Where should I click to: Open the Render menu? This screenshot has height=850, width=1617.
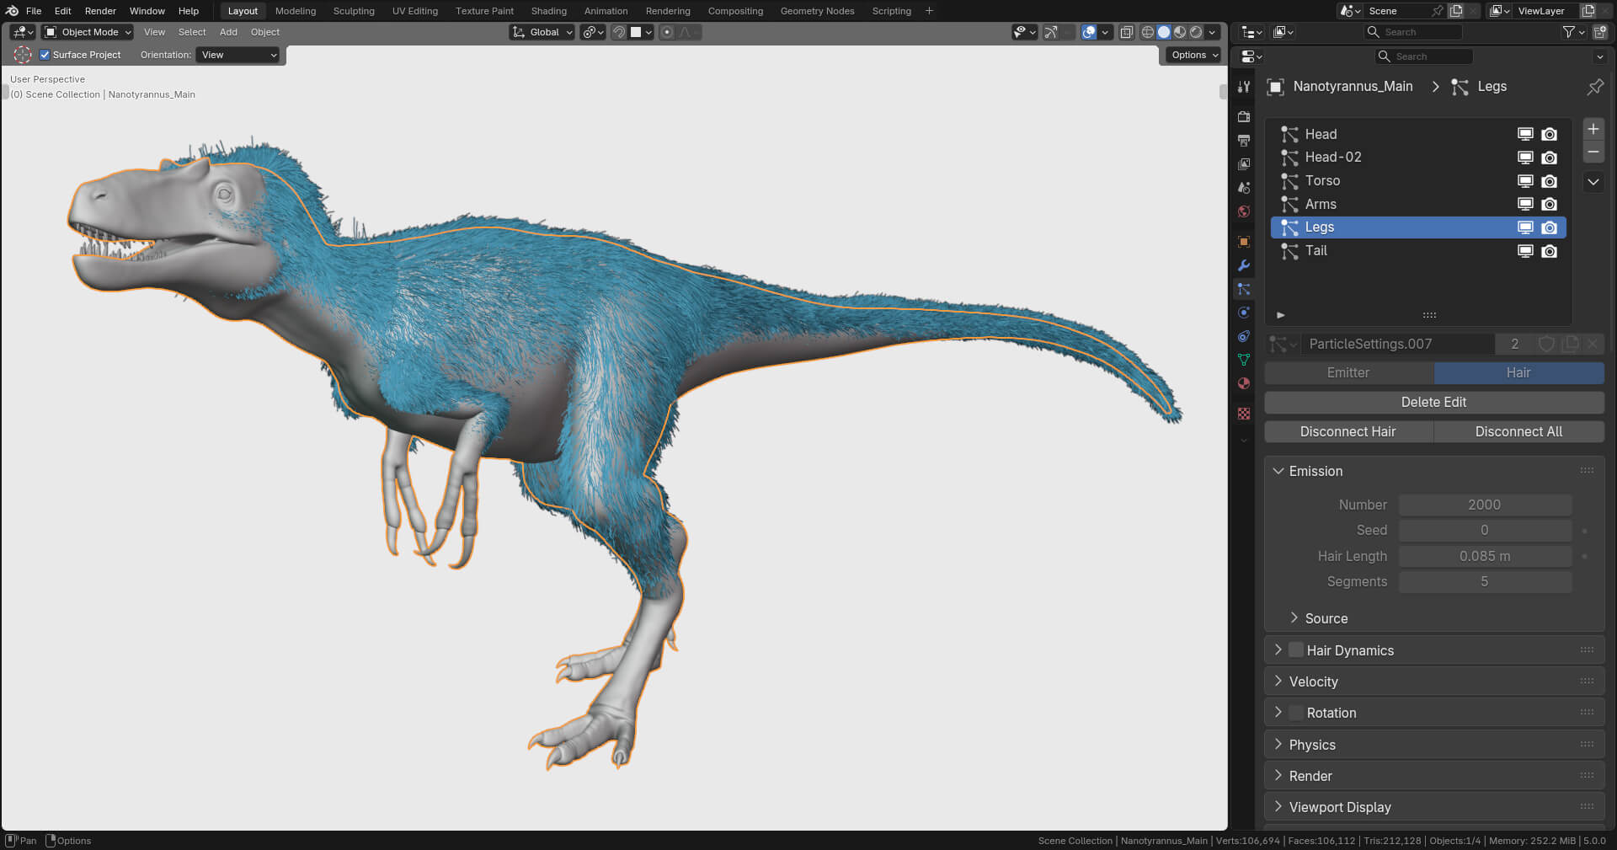(x=100, y=11)
